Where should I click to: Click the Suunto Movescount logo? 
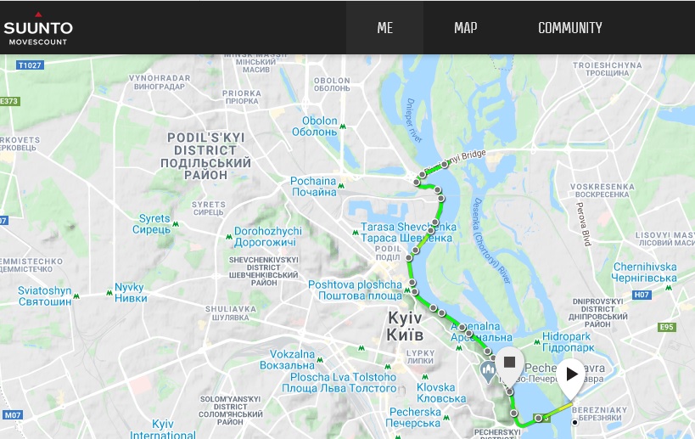[x=38, y=29]
